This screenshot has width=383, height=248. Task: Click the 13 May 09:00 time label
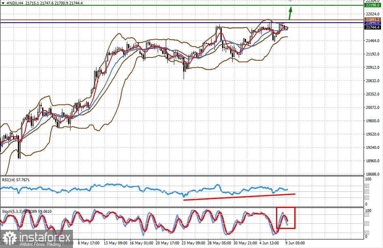[x=115, y=243]
